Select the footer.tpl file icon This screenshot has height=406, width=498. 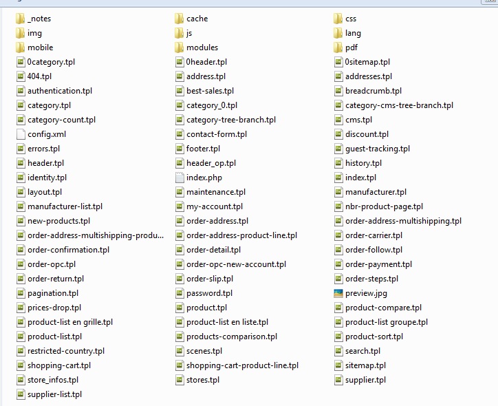coord(180,149)
